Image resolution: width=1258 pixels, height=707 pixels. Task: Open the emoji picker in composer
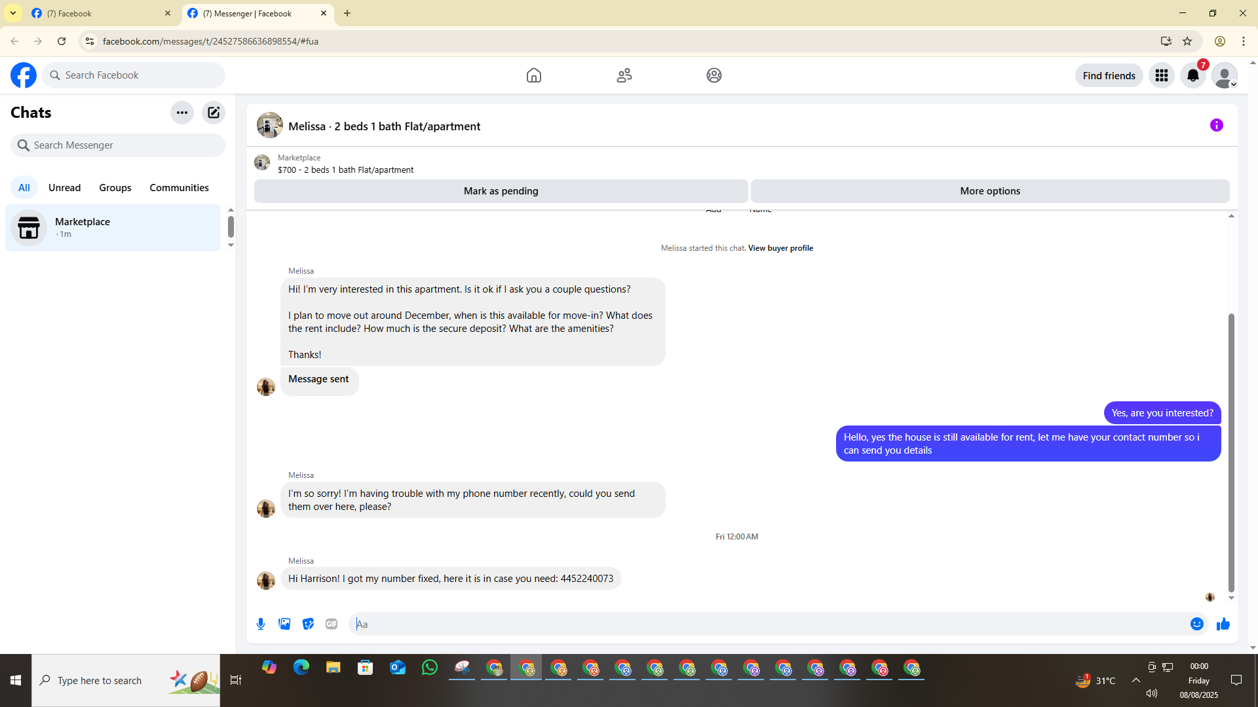coord(1196,624)
